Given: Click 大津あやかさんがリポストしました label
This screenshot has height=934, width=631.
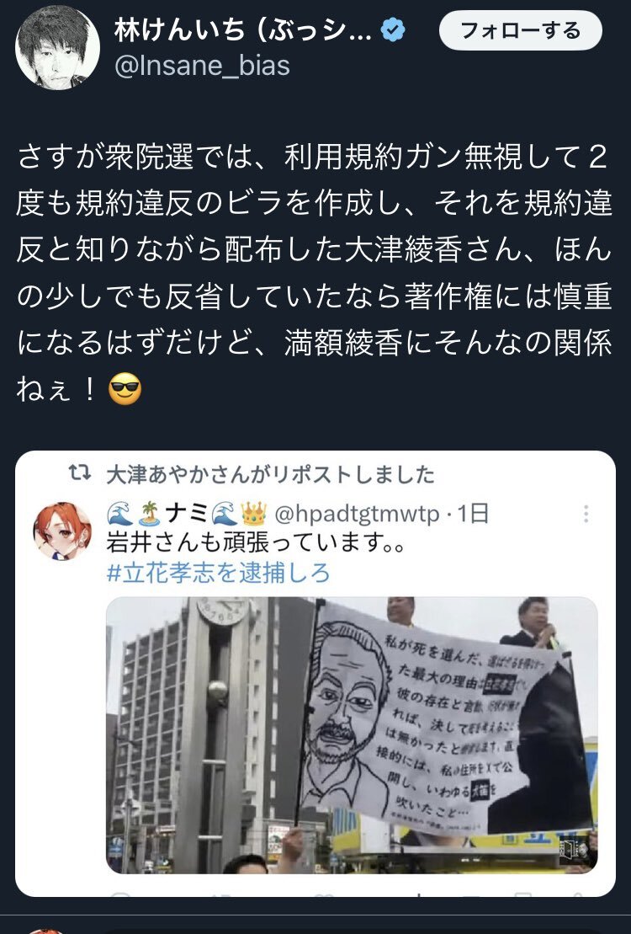Looking at the screenshot, I should point(271,474).
